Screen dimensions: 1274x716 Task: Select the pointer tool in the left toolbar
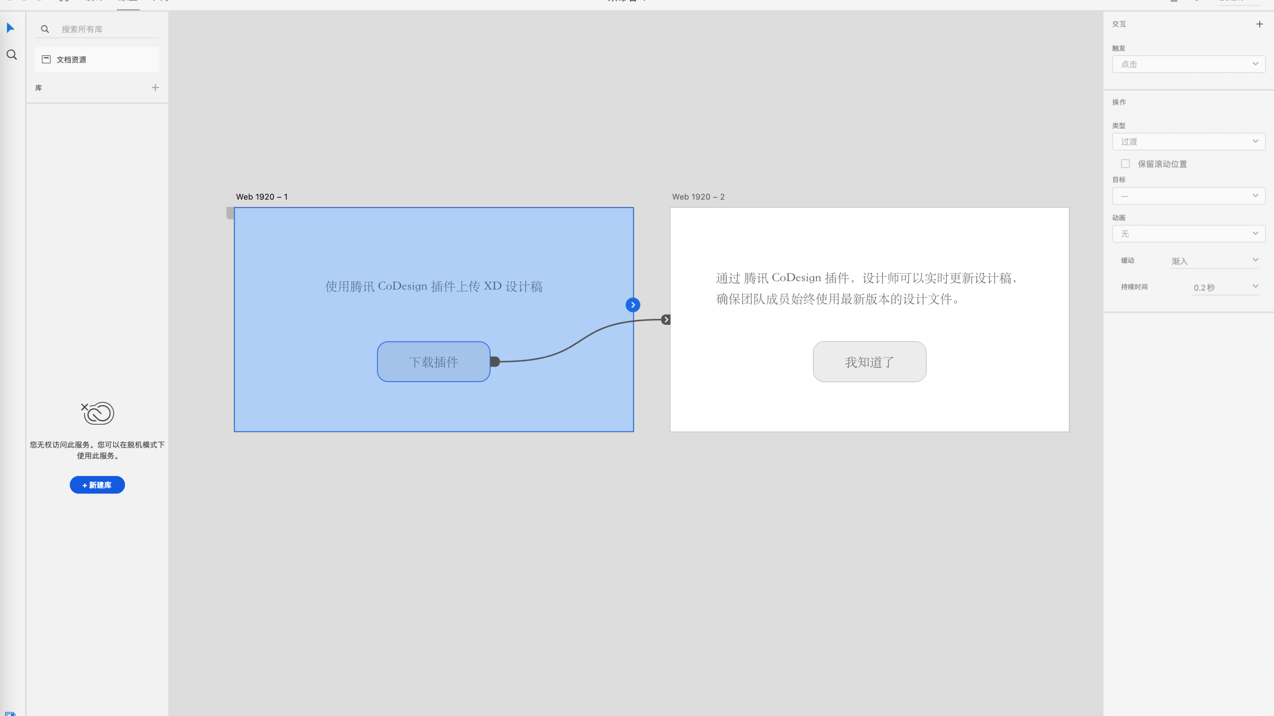[10, 28]
